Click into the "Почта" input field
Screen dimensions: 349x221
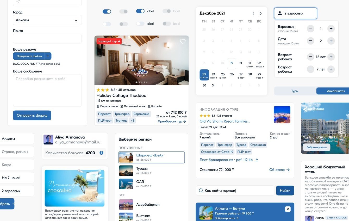pos(47,39)
